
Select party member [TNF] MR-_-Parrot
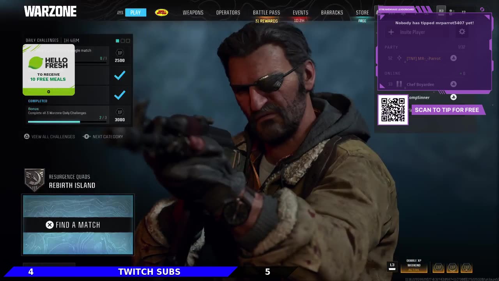[423, 58]
